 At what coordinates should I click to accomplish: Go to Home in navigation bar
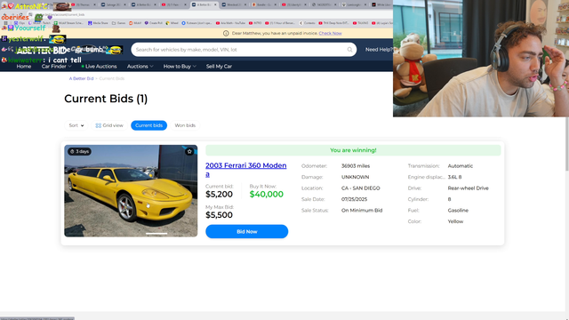(24, 67)
